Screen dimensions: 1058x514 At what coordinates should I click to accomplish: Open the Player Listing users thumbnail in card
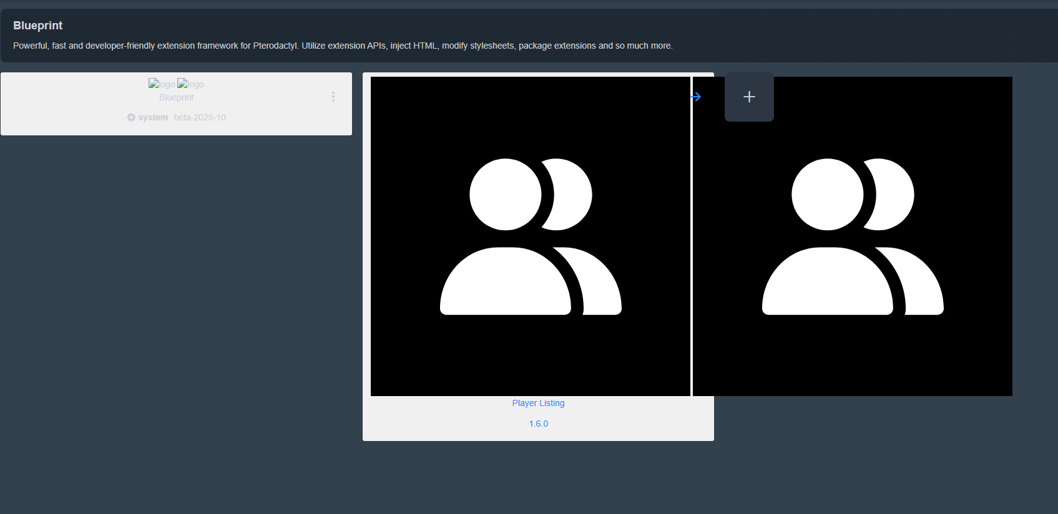coord(531,236)
